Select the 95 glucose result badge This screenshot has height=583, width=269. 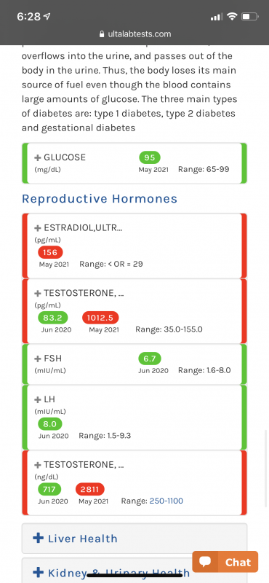[x=150, y=157]
